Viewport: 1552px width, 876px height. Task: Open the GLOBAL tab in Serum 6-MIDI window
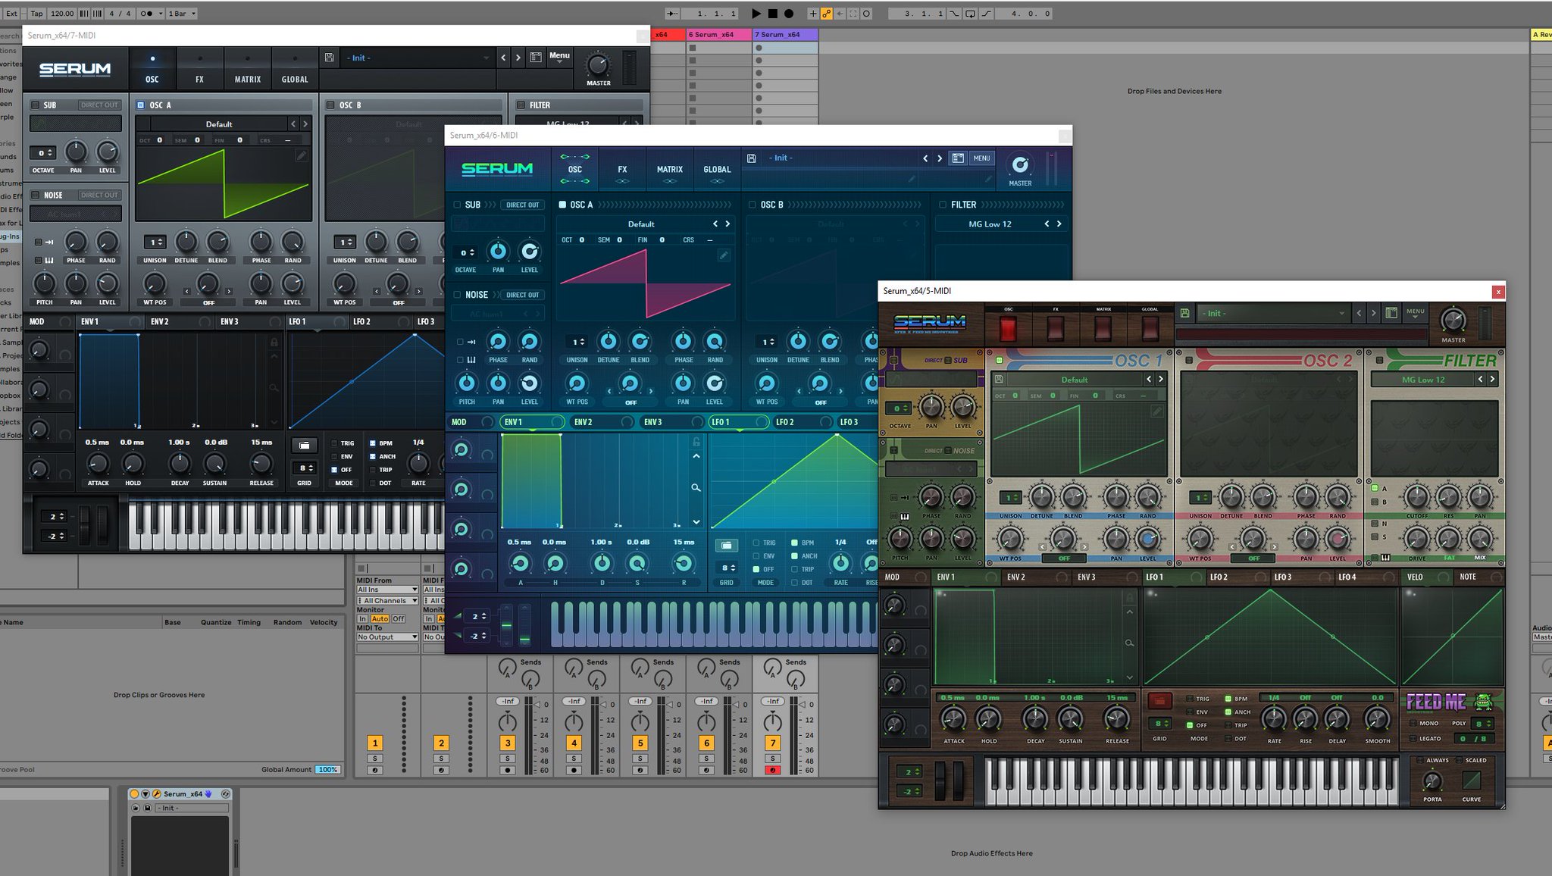coord(717,170)
